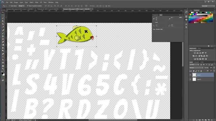Add a Levels adjustment
This screenshot has height=121, width=216.
coord(197,53)
